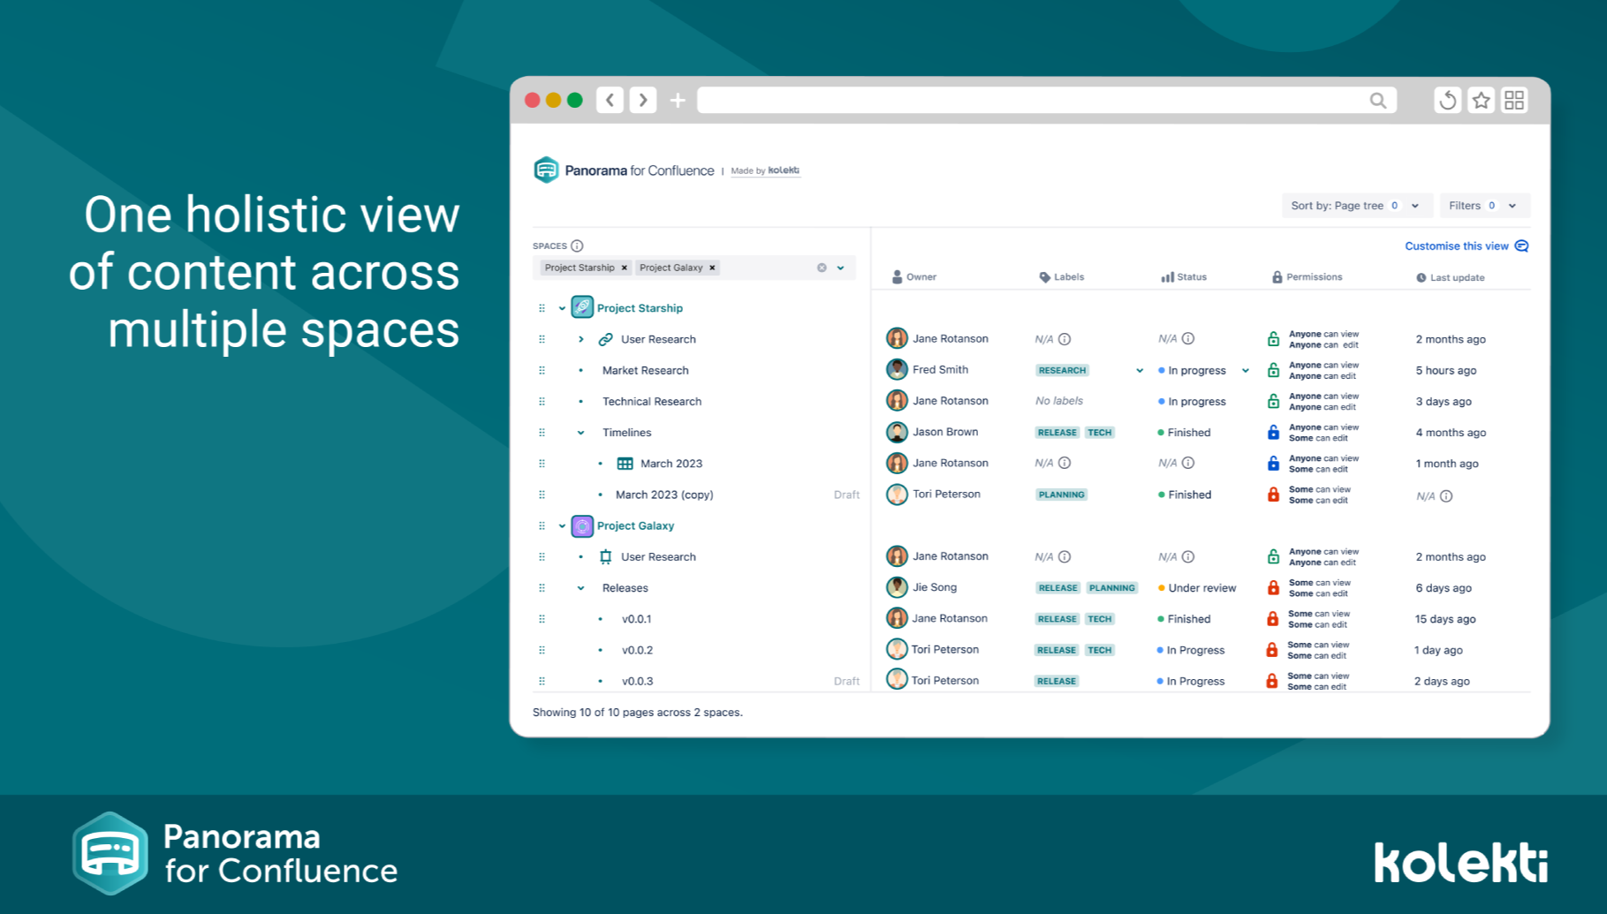
Task: Click the Permissions column header
Action: tap(1307, 277)
